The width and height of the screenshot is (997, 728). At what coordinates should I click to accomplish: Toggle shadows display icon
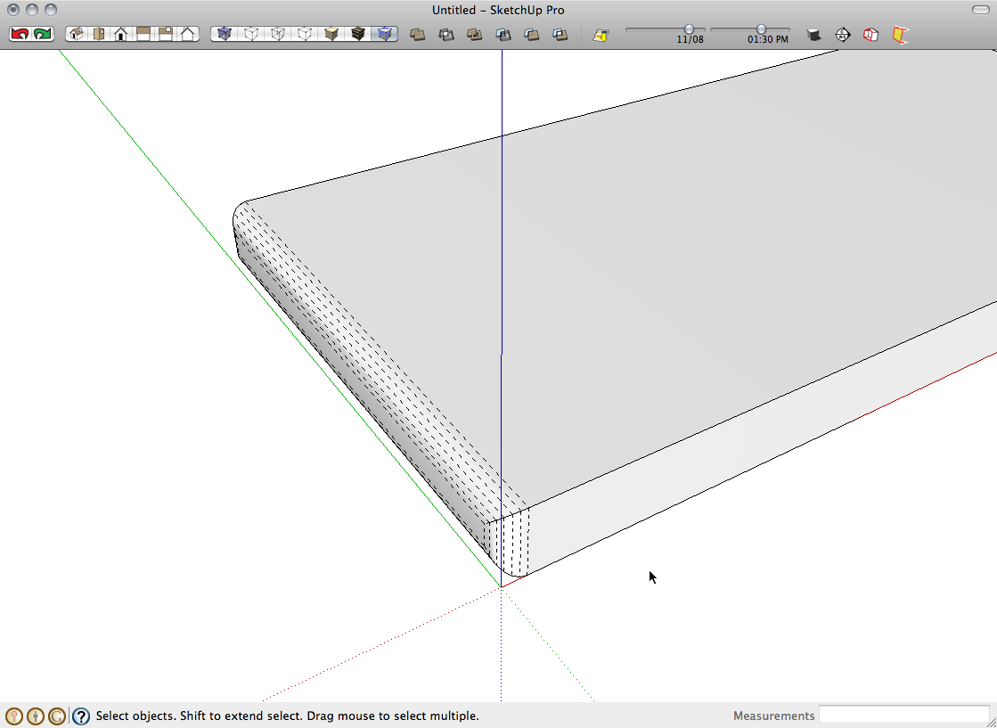(601, 35)
